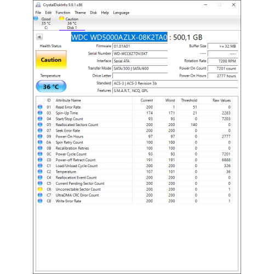Click the Power On Hours value 2777 hours

pos(223,76)
